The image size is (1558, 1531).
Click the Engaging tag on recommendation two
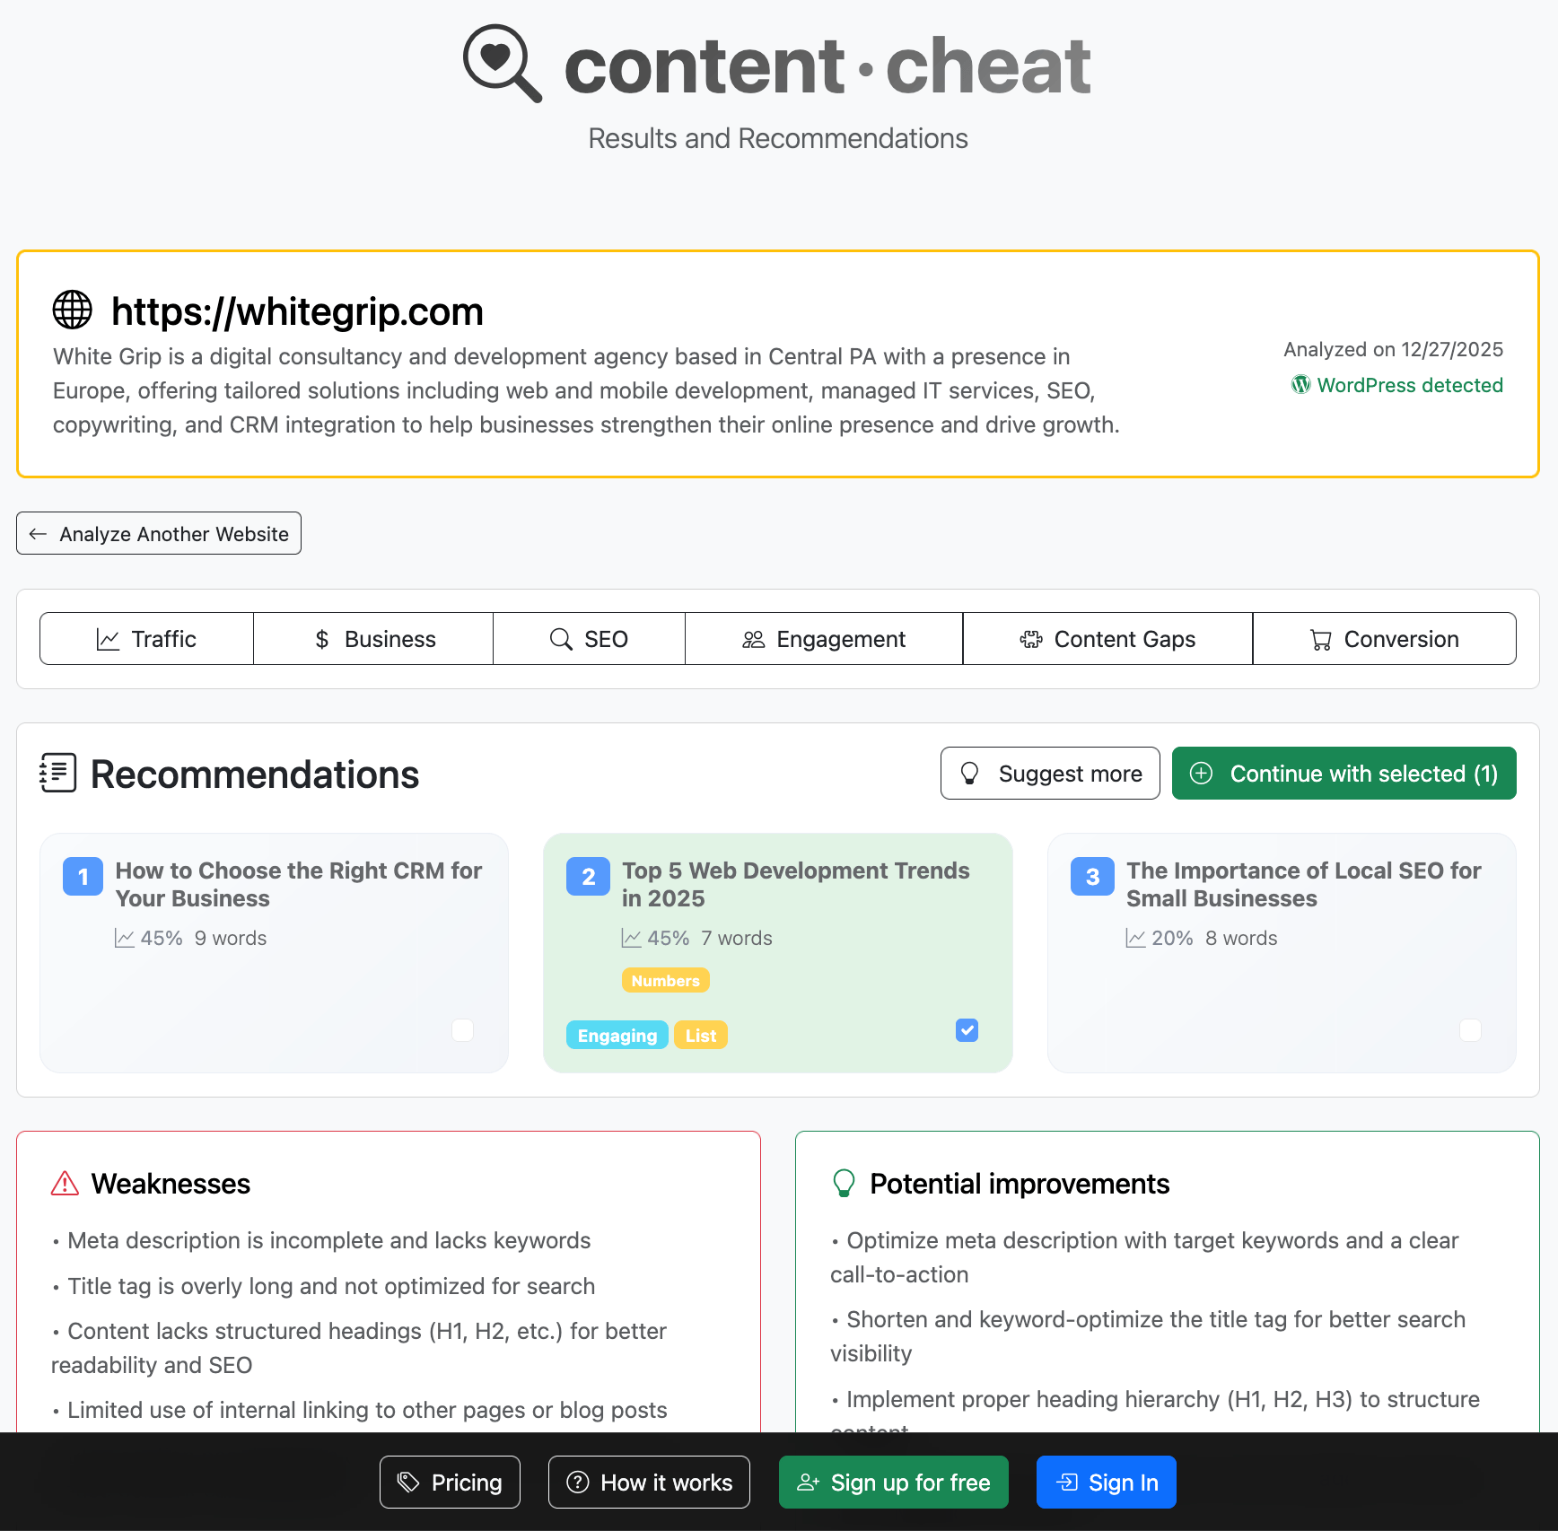[617, 1035]
